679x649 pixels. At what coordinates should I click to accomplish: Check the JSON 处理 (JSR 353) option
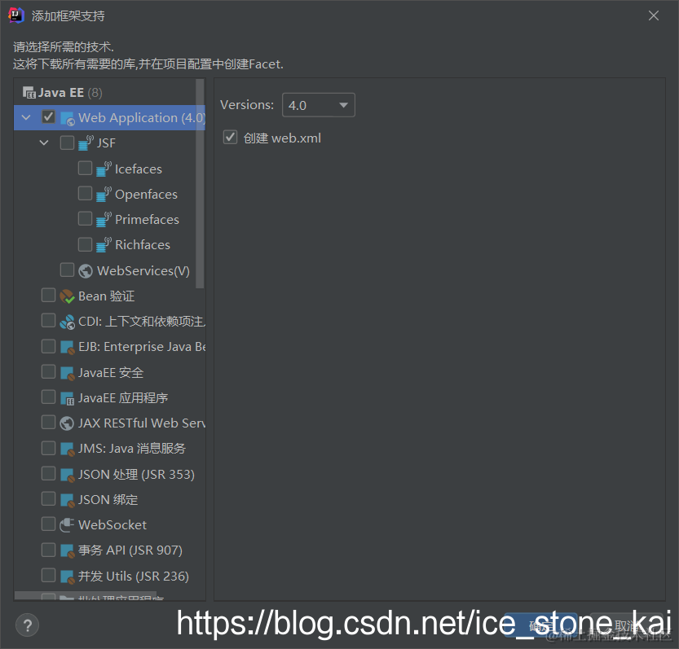coord(47,473)
